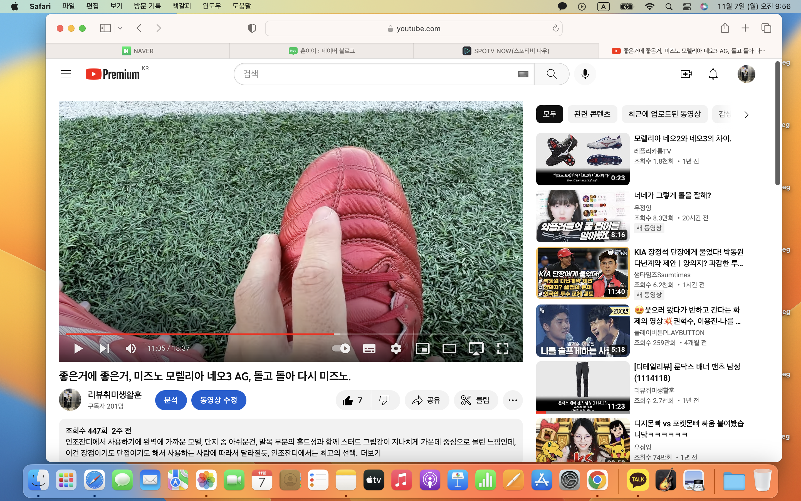Open the 방문 기록 menu

pyautogui.click(x=147, y=6)
